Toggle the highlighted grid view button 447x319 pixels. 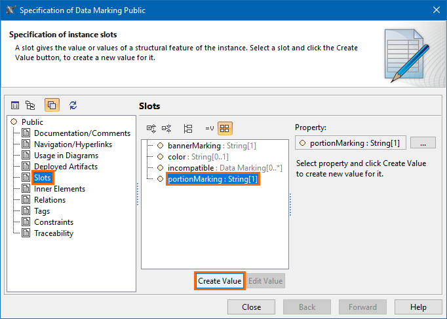tap(225, 129)
